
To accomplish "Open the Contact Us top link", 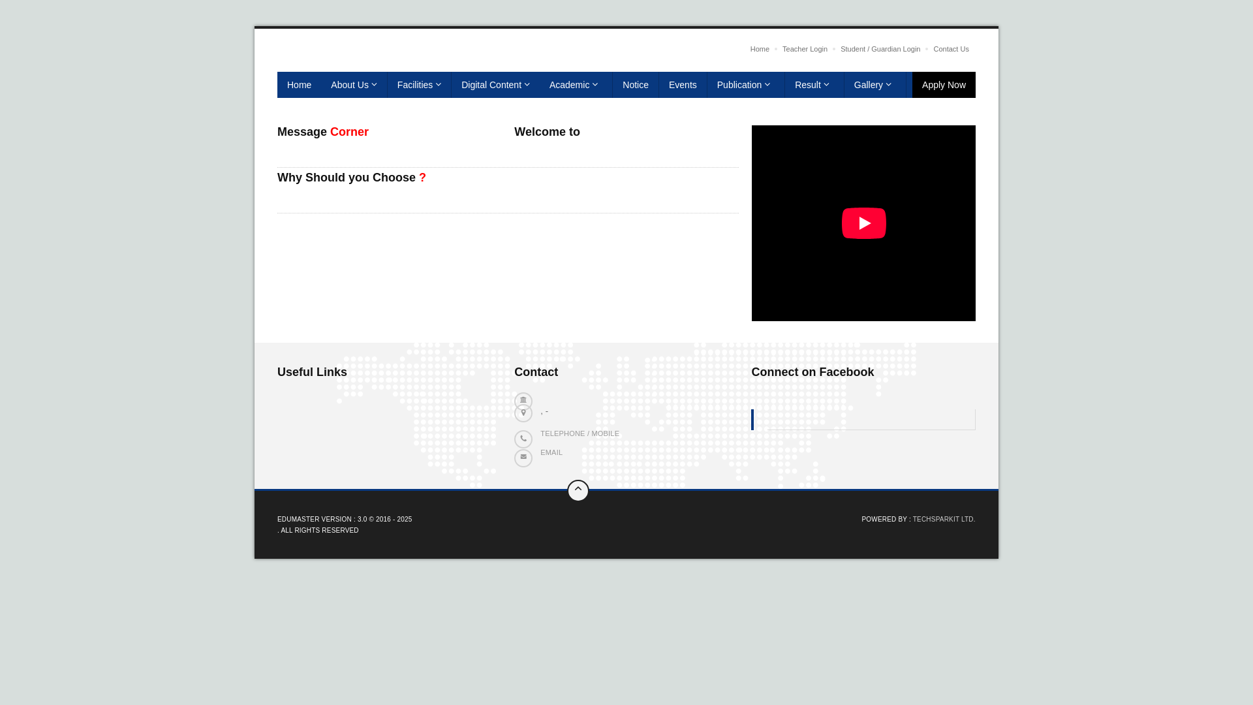I will point(951,49).
